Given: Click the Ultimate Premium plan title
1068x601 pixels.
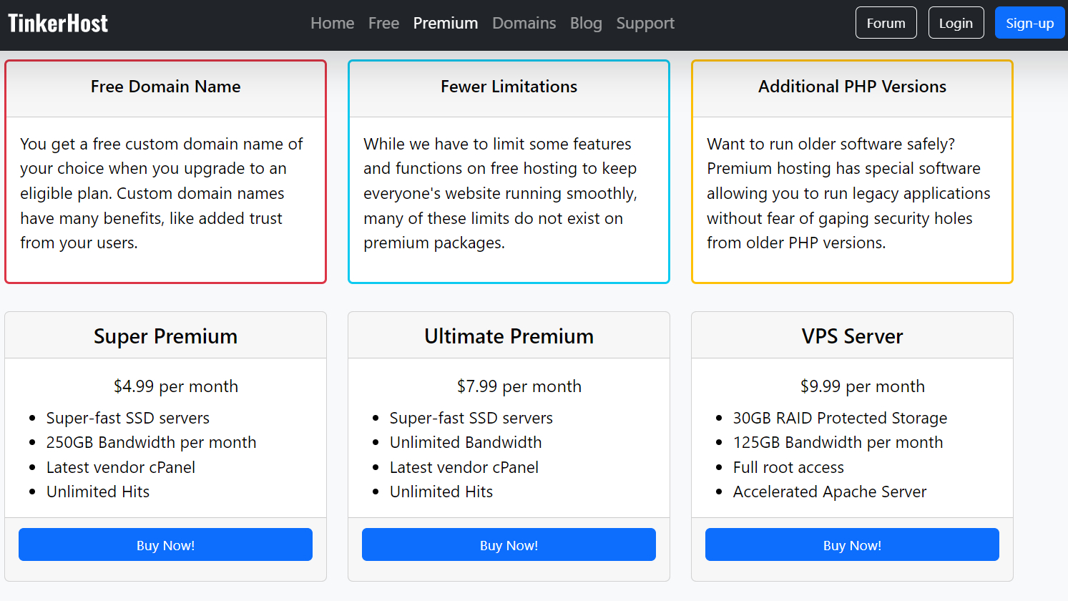Looking at the screenshot, I should [x=509, y=336].
